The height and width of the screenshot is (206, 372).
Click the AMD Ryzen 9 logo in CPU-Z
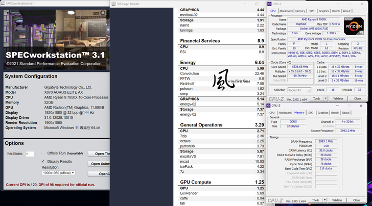point(354,27)
